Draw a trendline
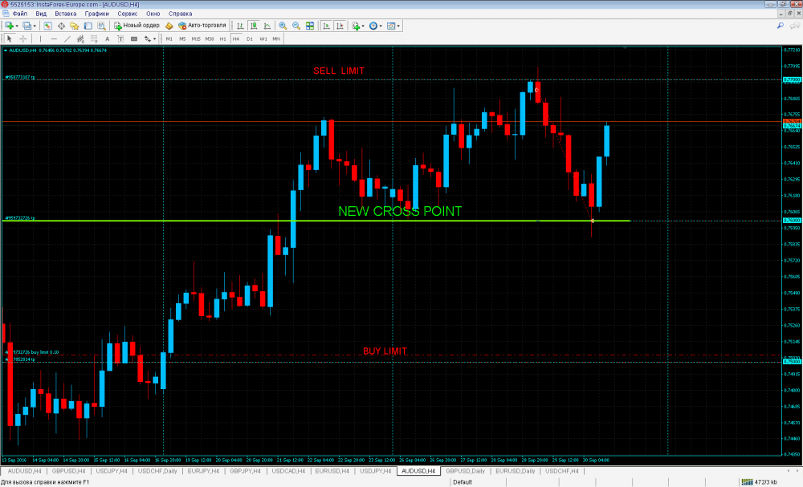Image resolution: width=803 pixels, height=487 pixels. coord(67,39)
